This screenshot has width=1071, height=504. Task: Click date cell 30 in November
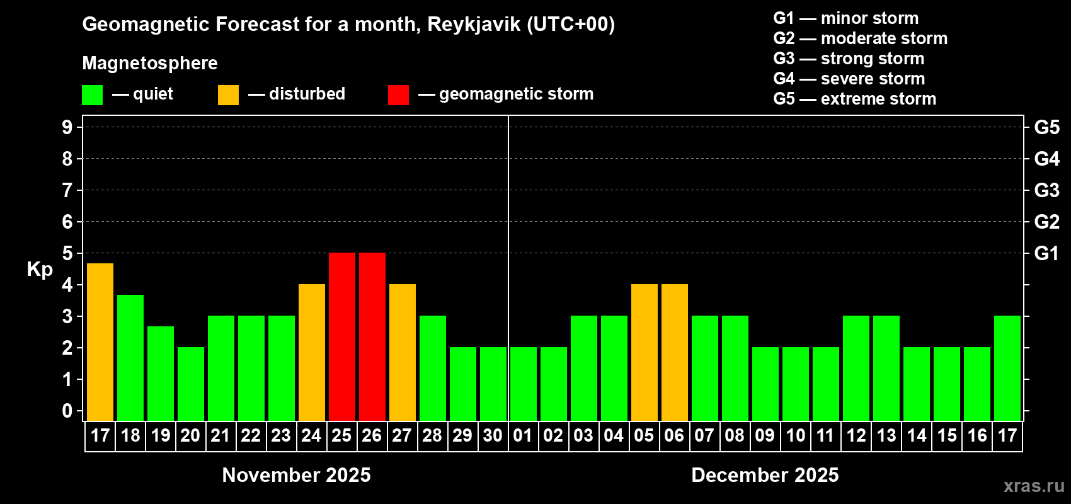[x=493, y=436]
